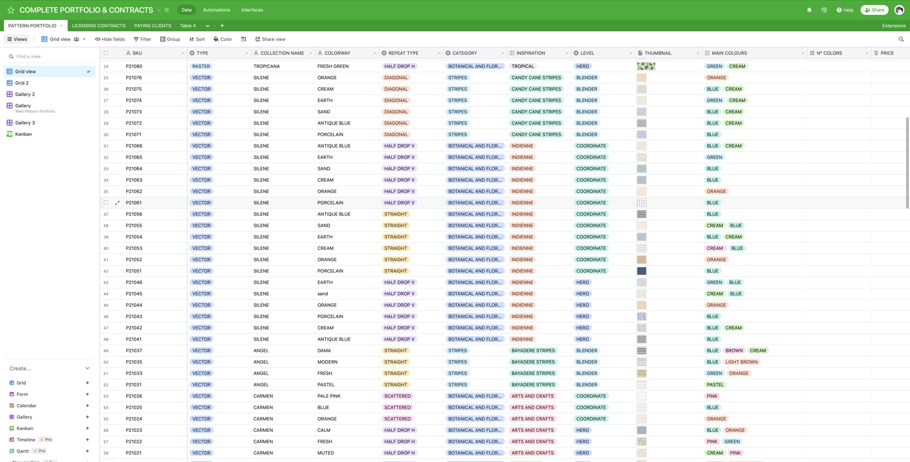Switch to LICENSING CONTRACTS table tab
The height and width of the screenshot is (462, 910).
coord(98,25)
